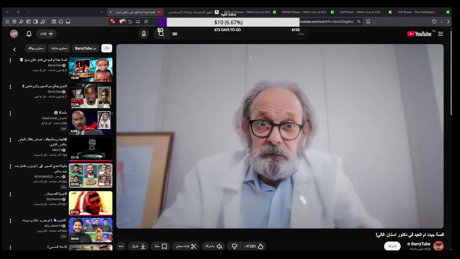The height and width of the screenshot is (259, 460).
Task: Reload the page
Action: pyautogui.click(x=434, y=22)
